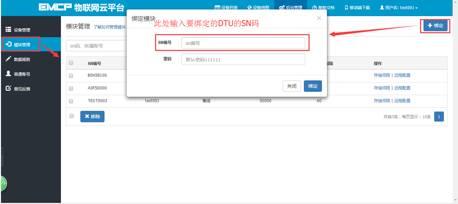Open 后台管理 in top navigation
The image size is (458, 204).
click(x=291, y=8)
